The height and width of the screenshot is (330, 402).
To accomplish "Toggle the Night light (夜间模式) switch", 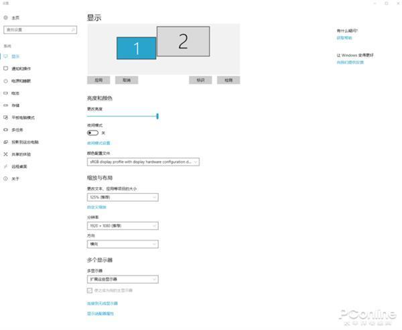I will (x=92, y=133).
